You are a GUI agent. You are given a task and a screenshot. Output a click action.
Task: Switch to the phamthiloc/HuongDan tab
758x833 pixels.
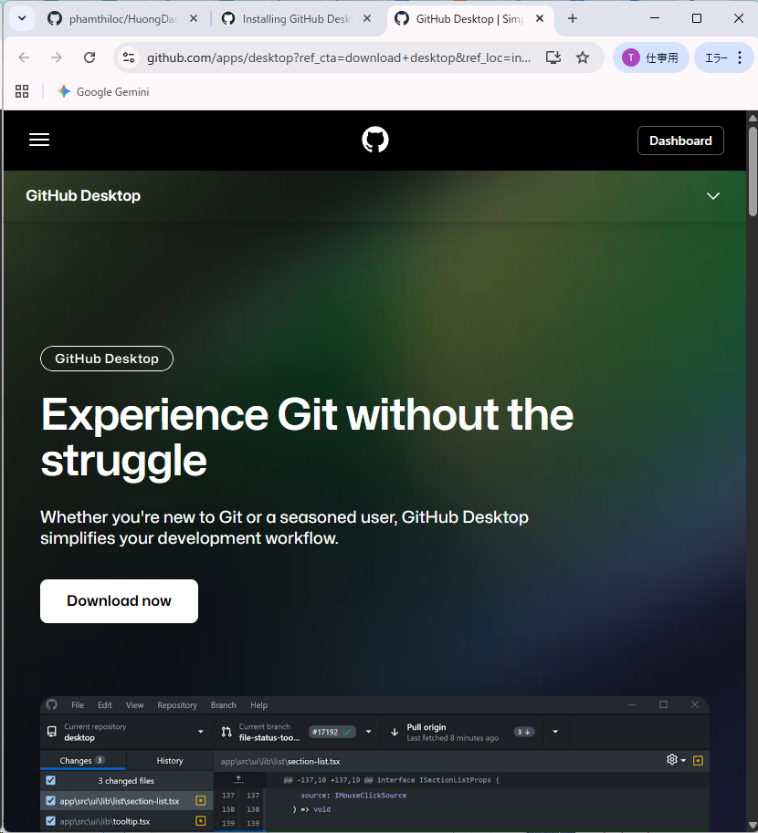[122, 19]
